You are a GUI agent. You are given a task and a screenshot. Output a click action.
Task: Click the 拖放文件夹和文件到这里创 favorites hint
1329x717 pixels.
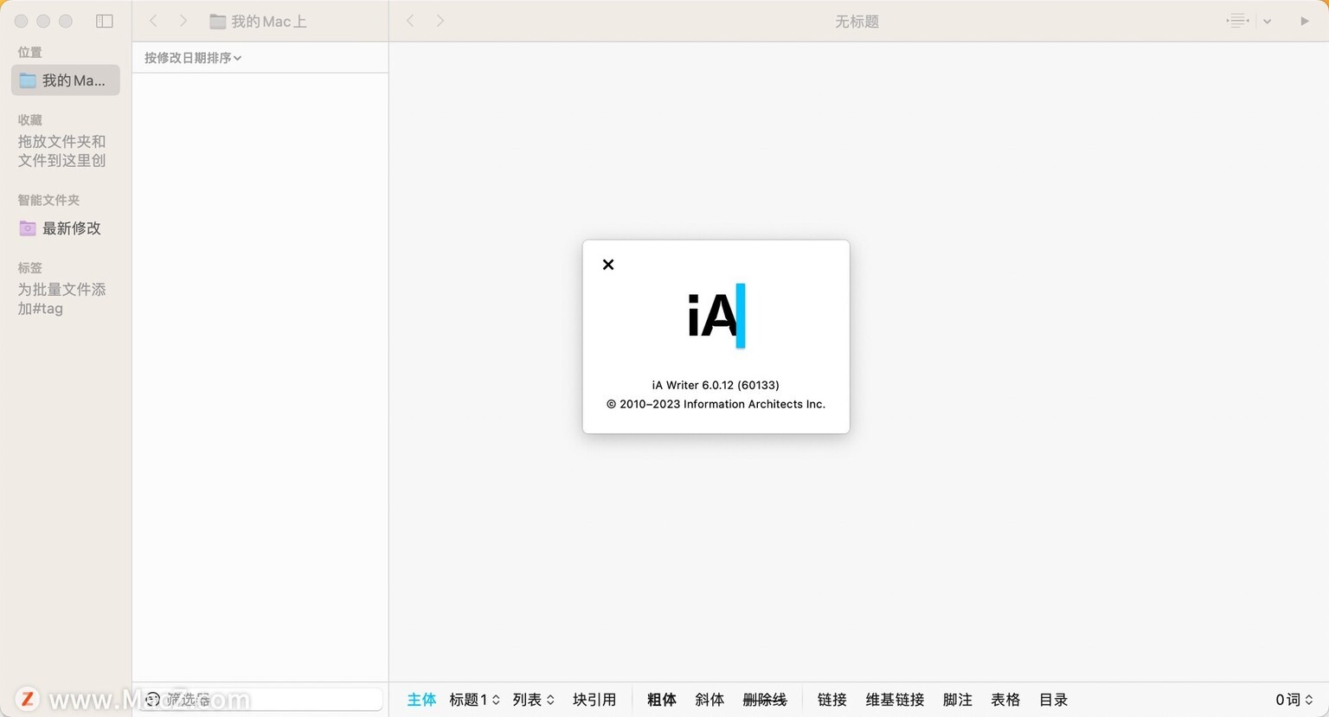tap(61, 150)
